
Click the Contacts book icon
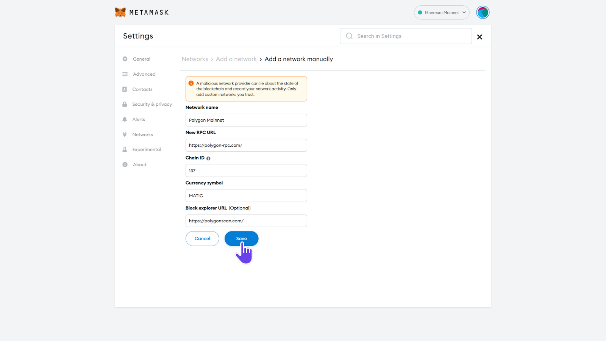coord(125,89)
